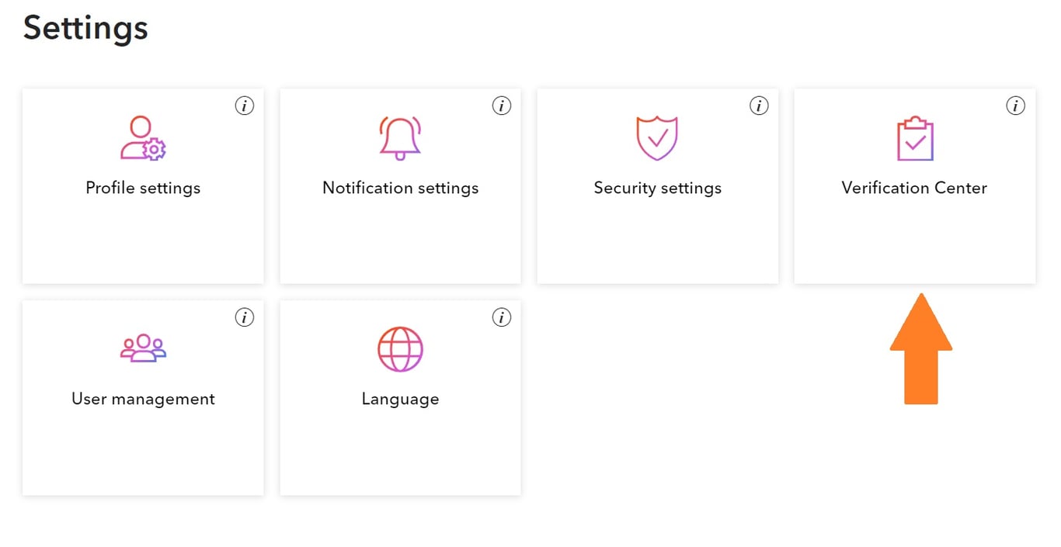Click the Security settings label
This screenshot has height=547, width=1061.
(657, 188)
